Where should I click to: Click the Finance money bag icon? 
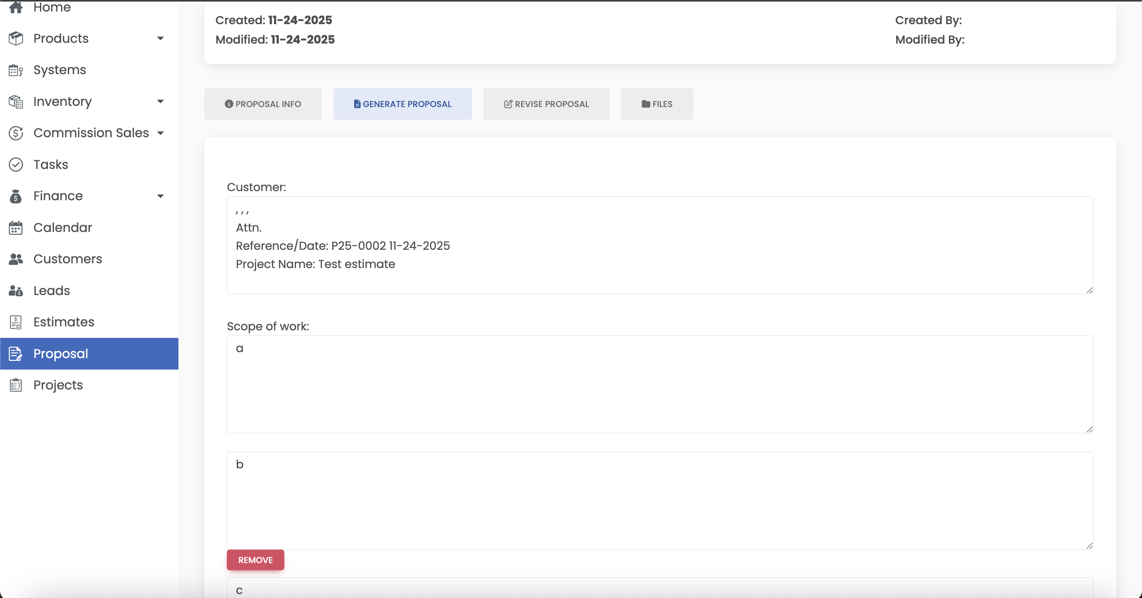[16, 196]
